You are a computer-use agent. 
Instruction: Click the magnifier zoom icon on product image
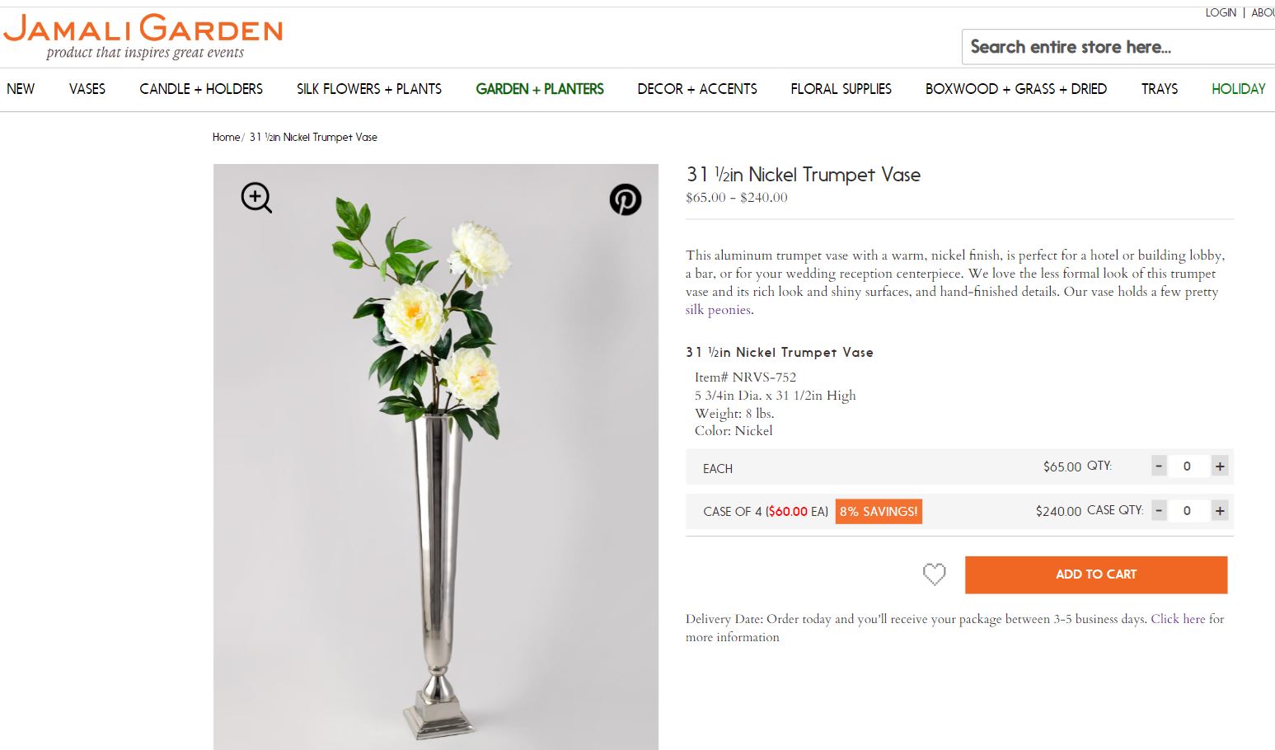256,198
